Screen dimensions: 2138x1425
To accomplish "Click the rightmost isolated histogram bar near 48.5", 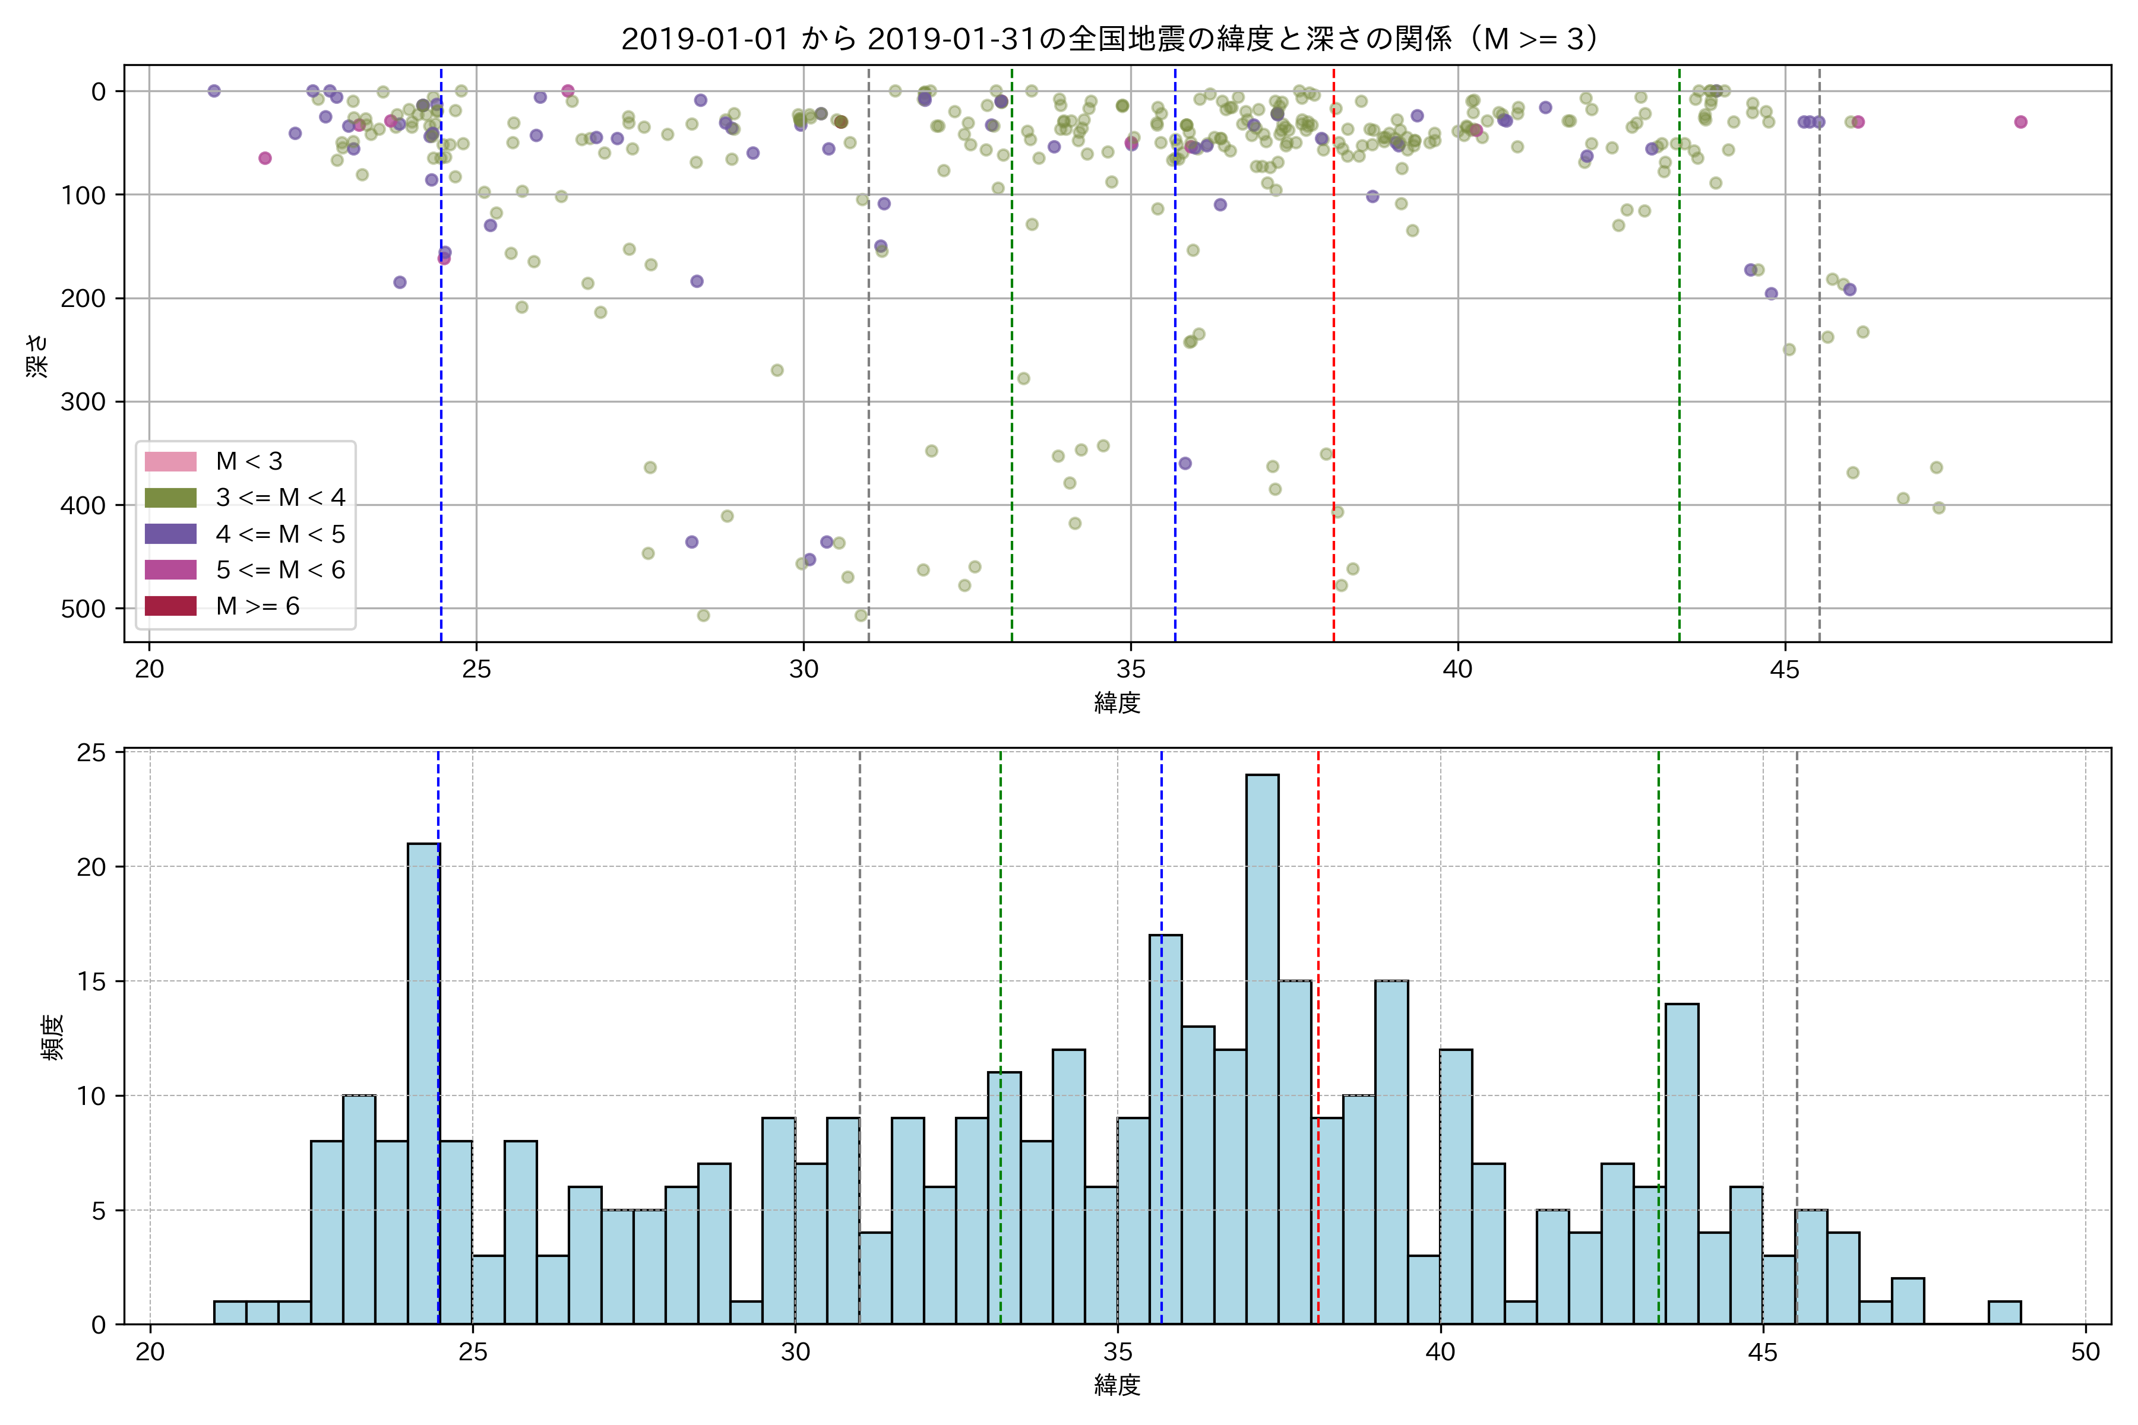I will pos(2004,1312).
